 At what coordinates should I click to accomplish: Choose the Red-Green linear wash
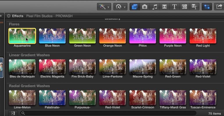point(173,67)
